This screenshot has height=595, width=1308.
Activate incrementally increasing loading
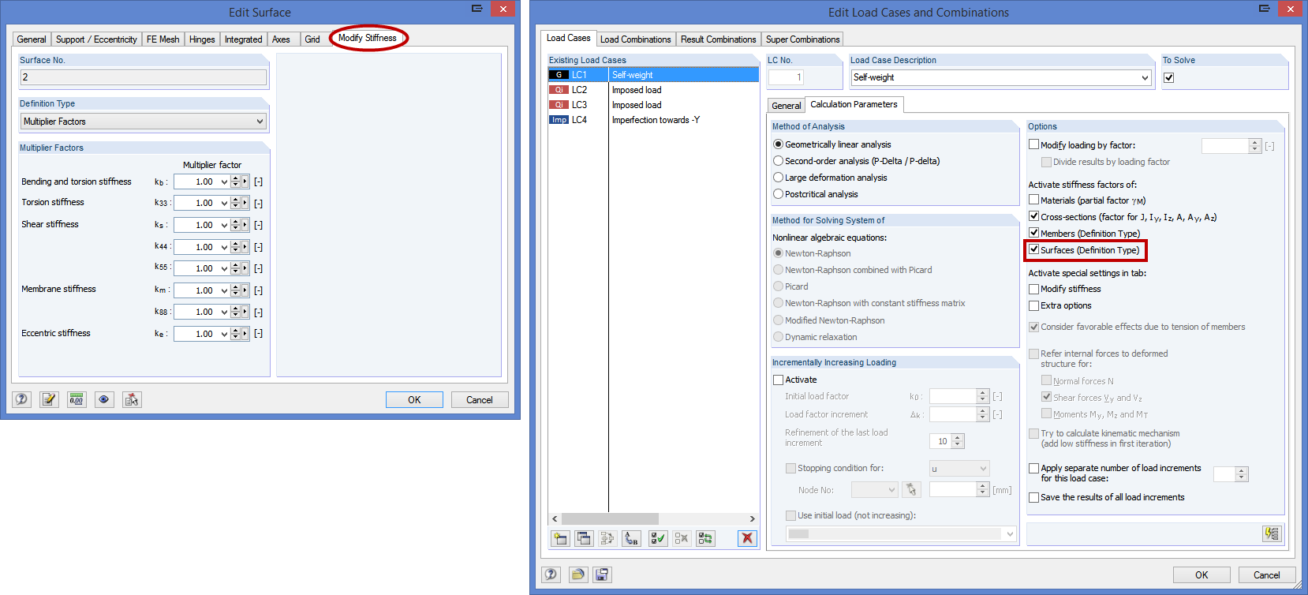[x=778, y=380]
